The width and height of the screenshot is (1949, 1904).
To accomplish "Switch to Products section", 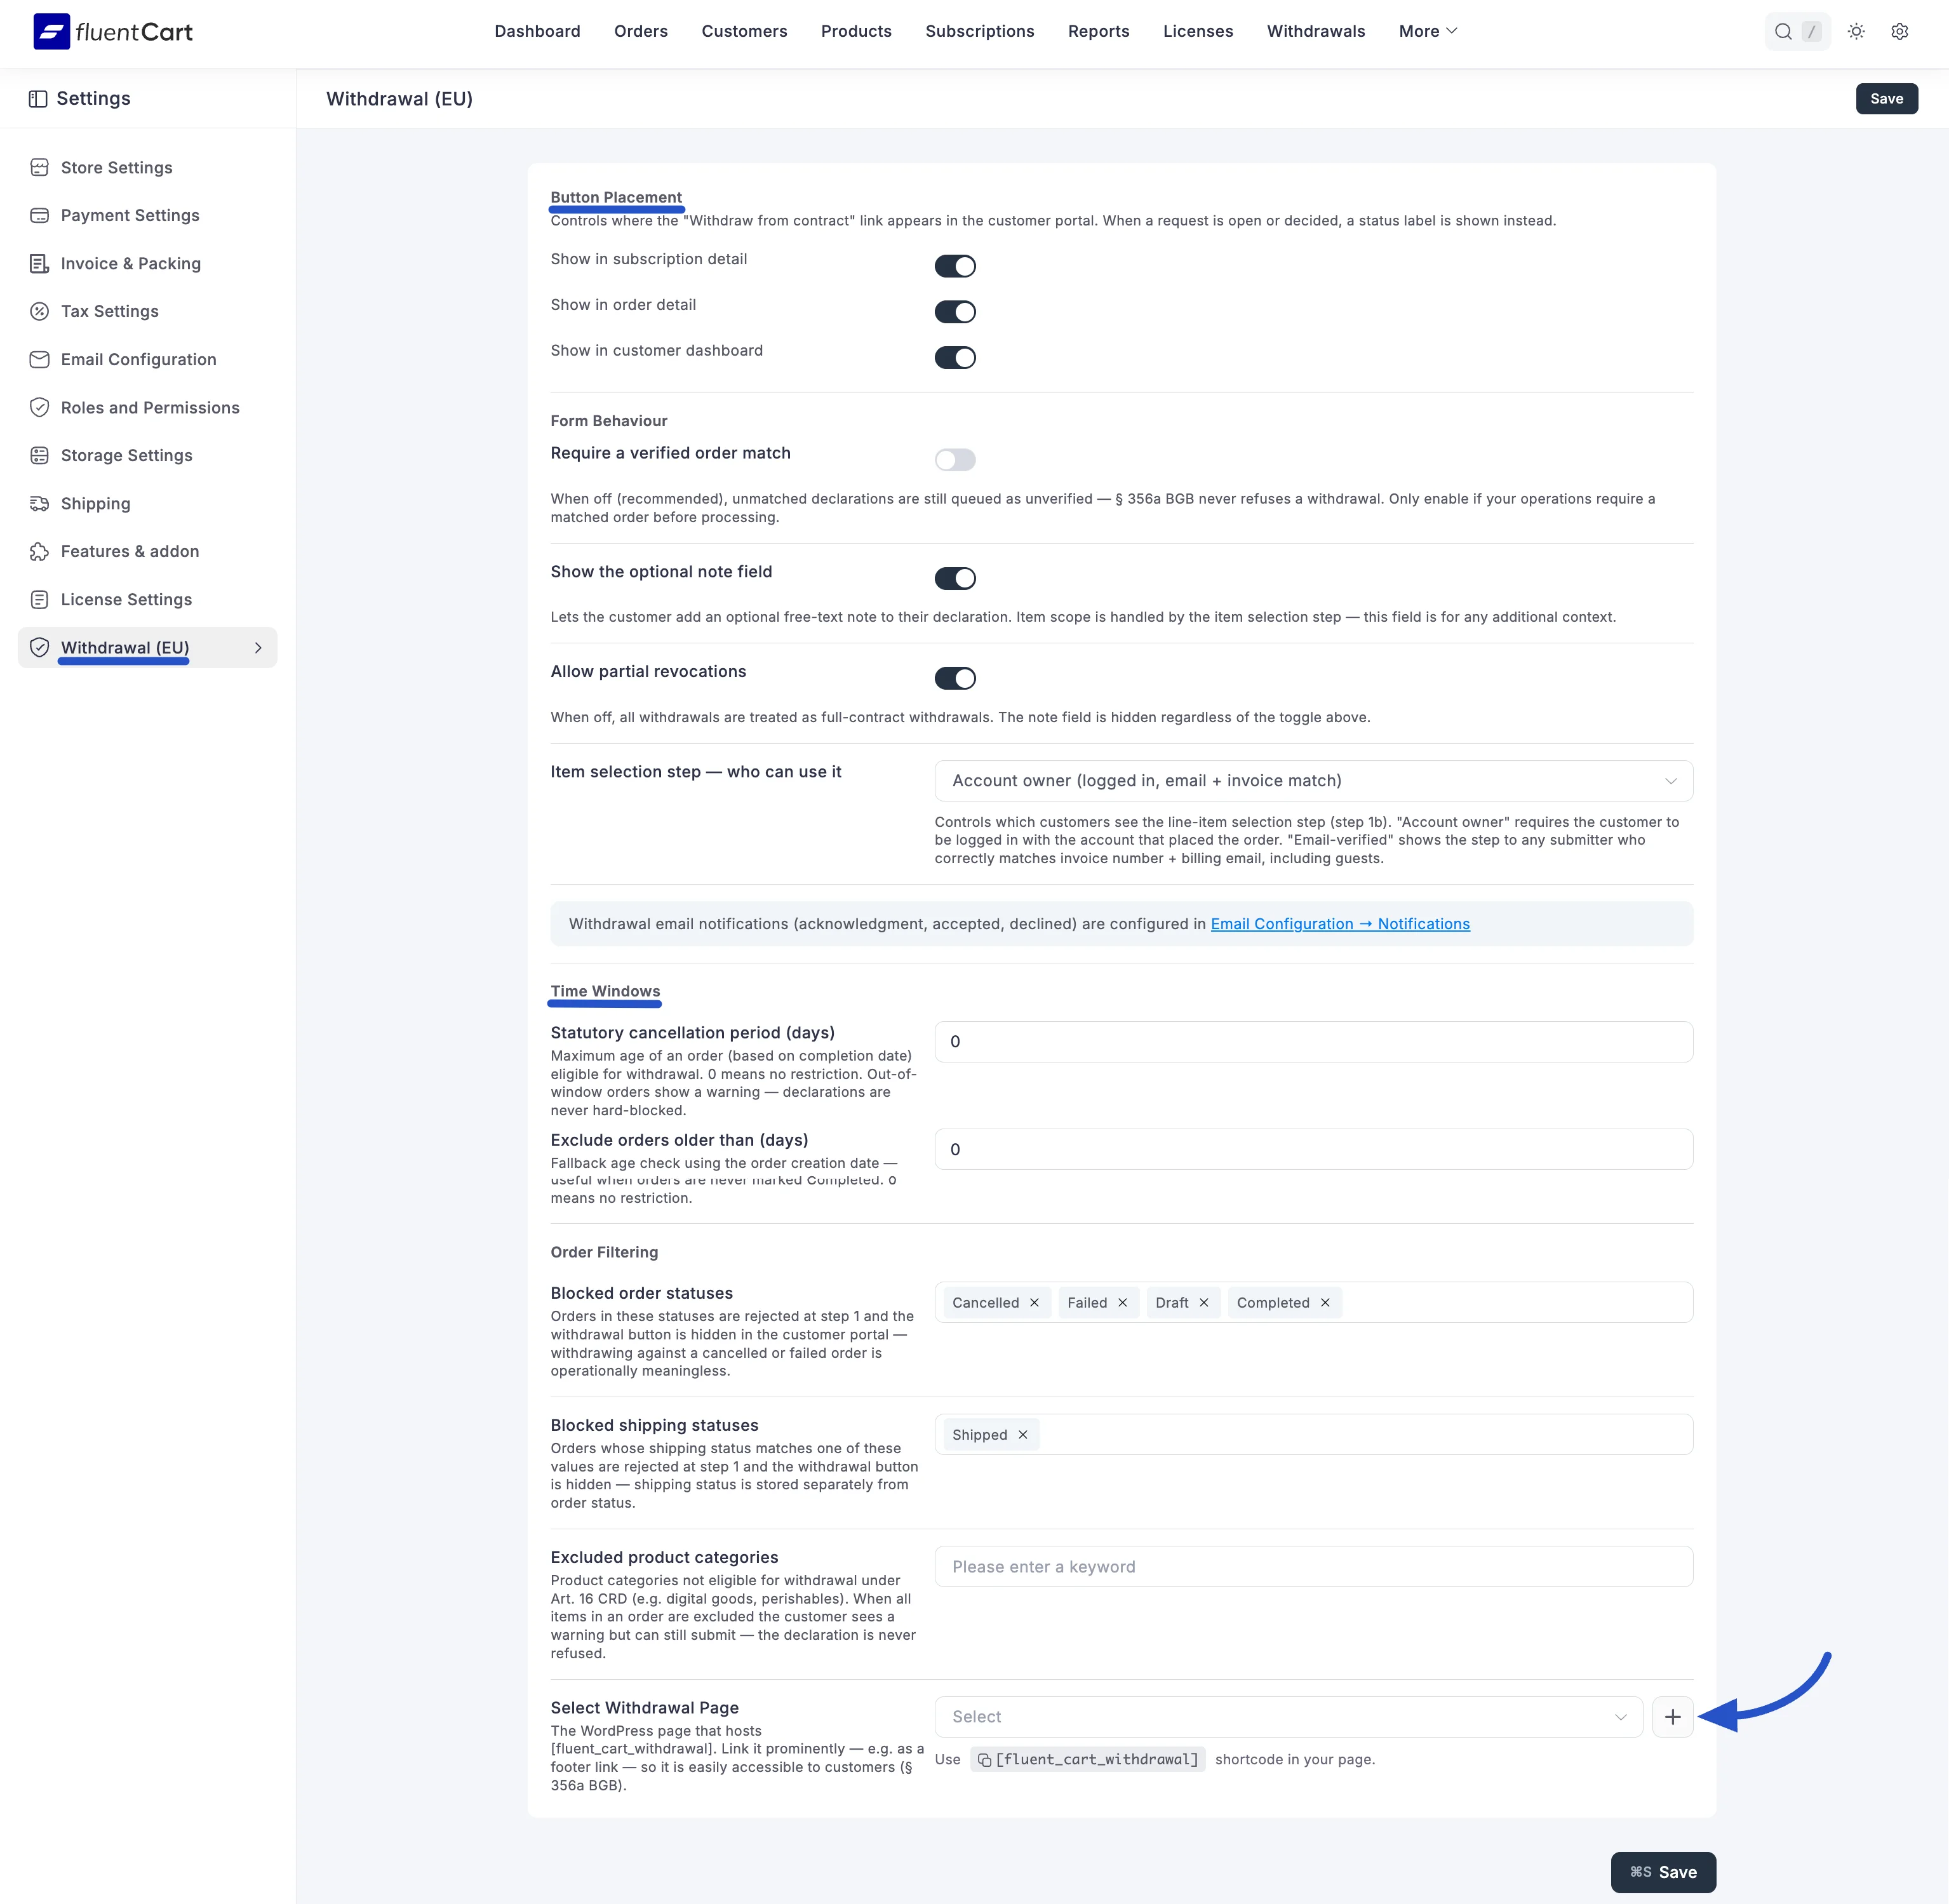I will [x=856, y=31].
